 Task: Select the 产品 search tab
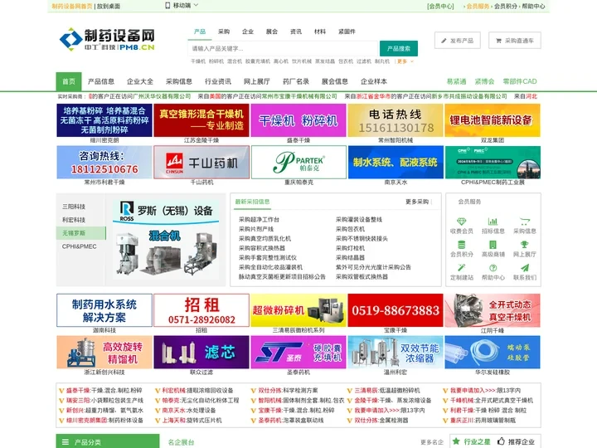pyautogui.click(x=200, y=32)
